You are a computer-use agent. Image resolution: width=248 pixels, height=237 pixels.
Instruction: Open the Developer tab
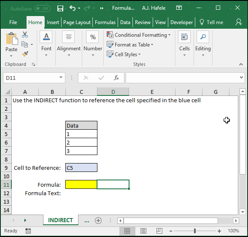point(181,22)
